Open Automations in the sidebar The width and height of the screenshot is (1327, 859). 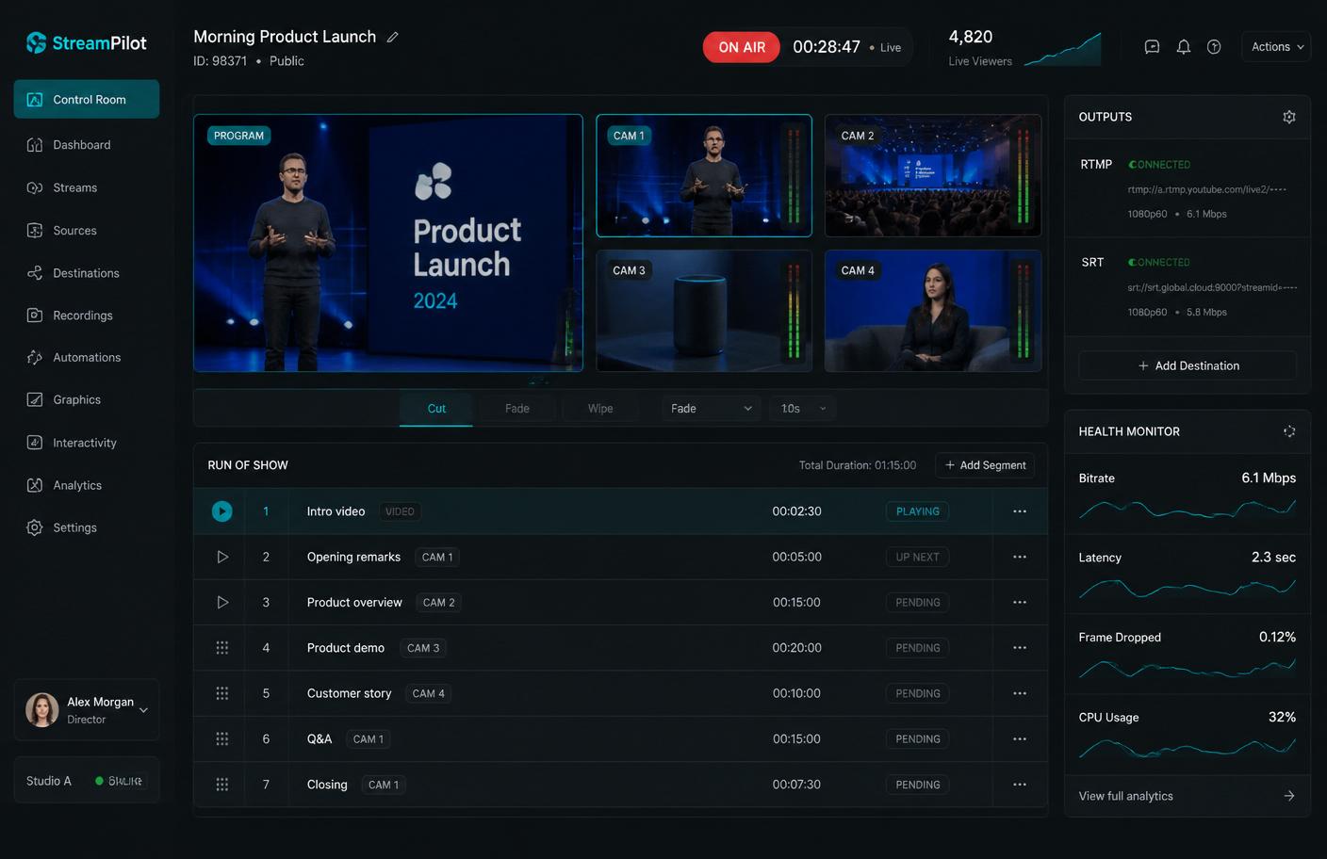(x=87, y=358)
